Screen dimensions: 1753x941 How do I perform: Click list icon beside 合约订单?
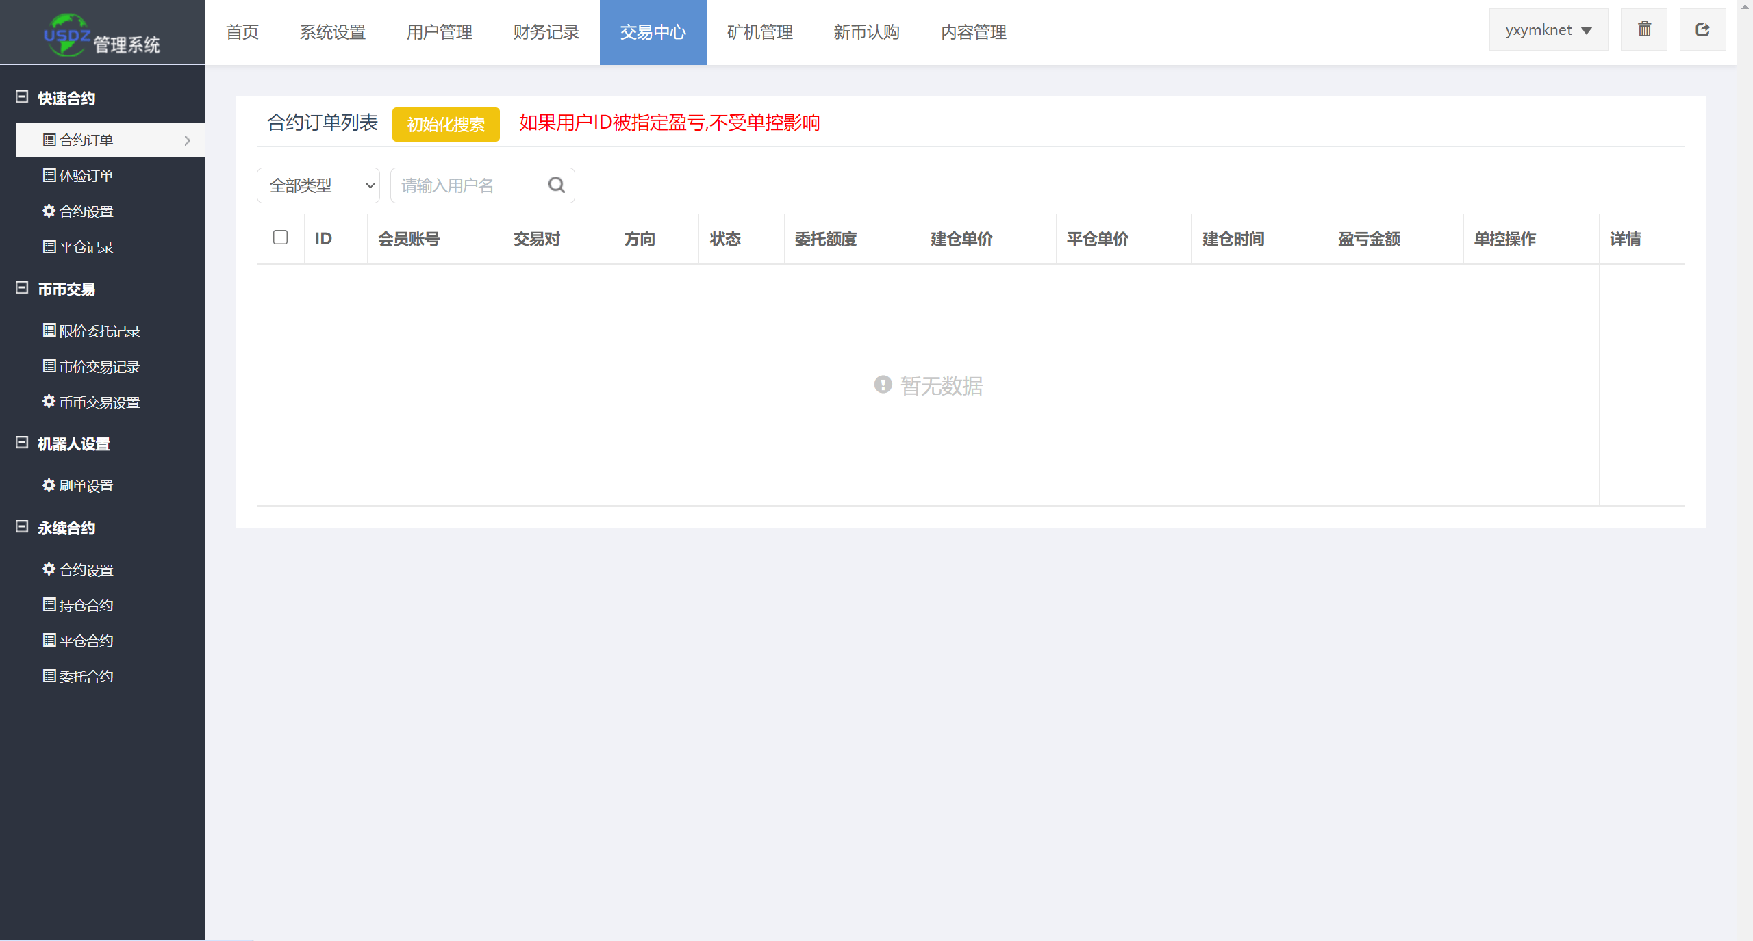click(x=49, y=140)
